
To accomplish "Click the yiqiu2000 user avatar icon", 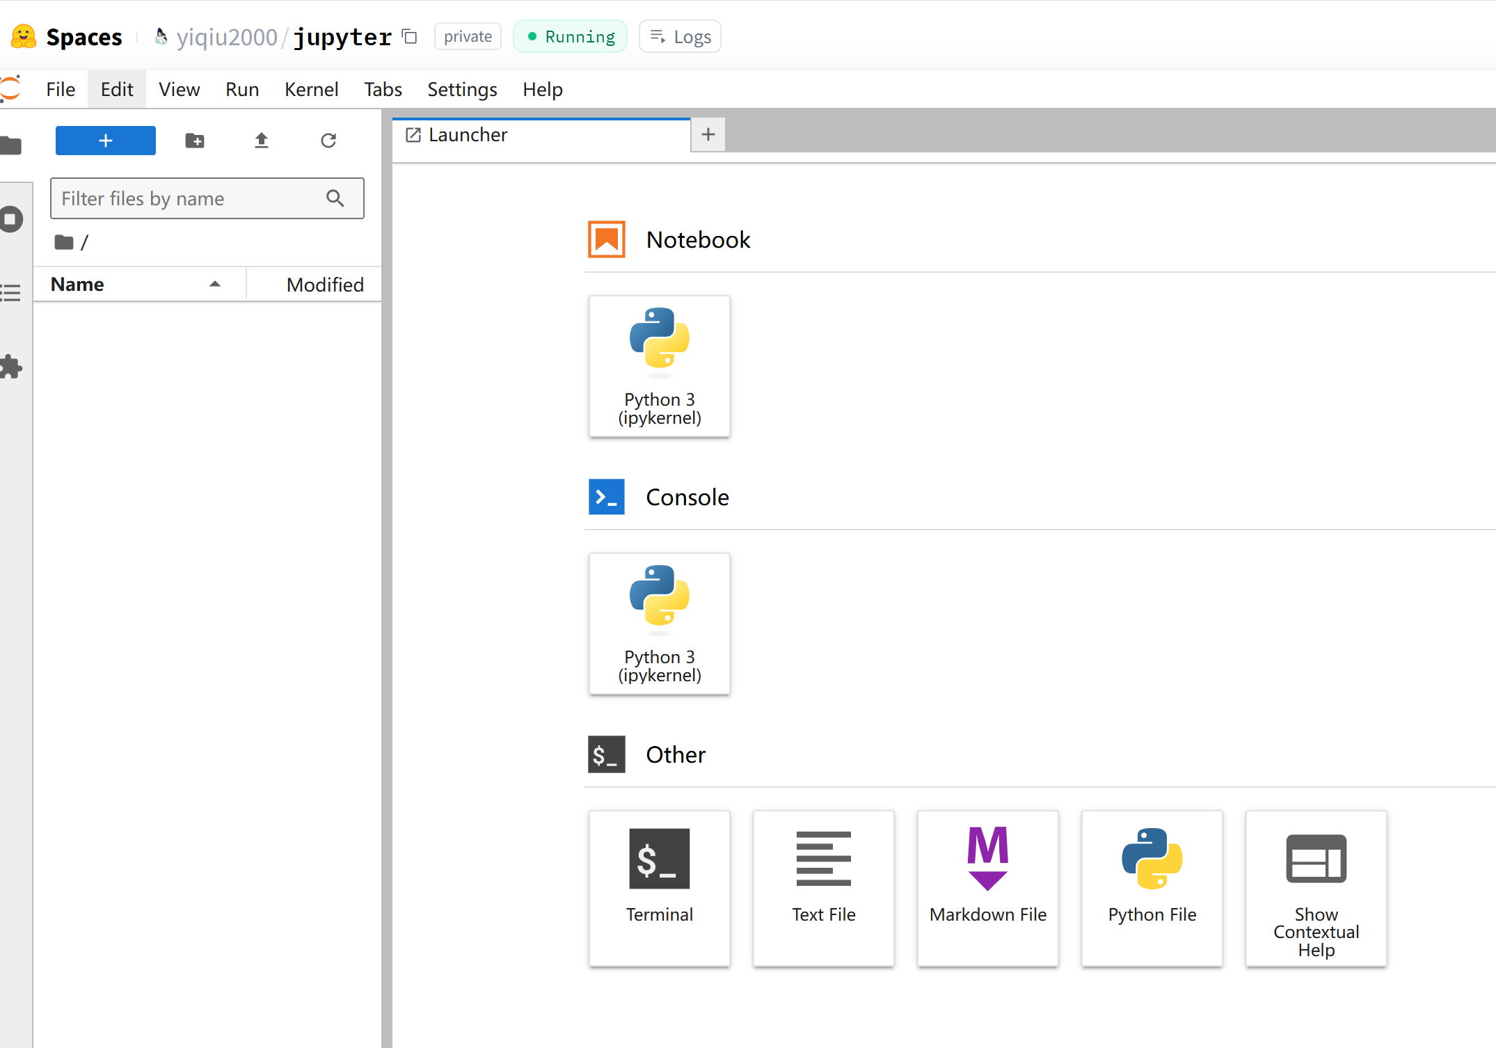I will tap(161, 36).
